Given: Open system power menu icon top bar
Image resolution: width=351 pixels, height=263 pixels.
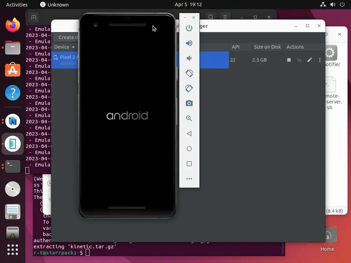Looking at the screenshot, I should pyautogui.click(x=342, y=4).
